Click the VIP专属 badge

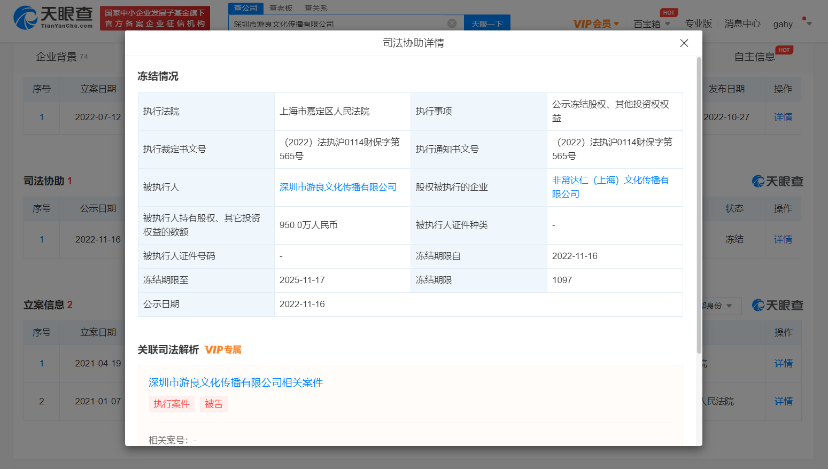223,350
